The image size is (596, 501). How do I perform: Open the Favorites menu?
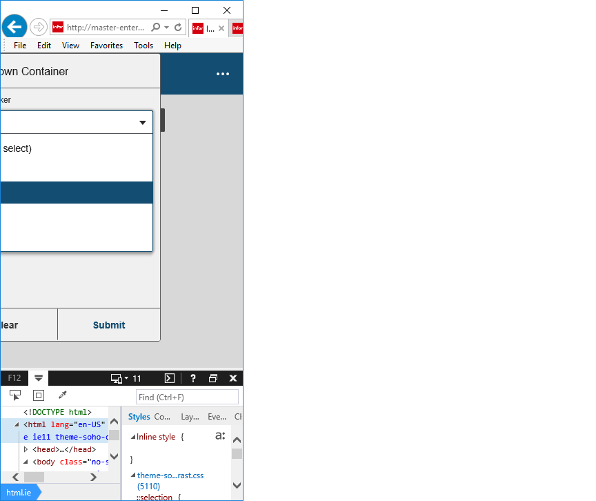tap(106, 45)
